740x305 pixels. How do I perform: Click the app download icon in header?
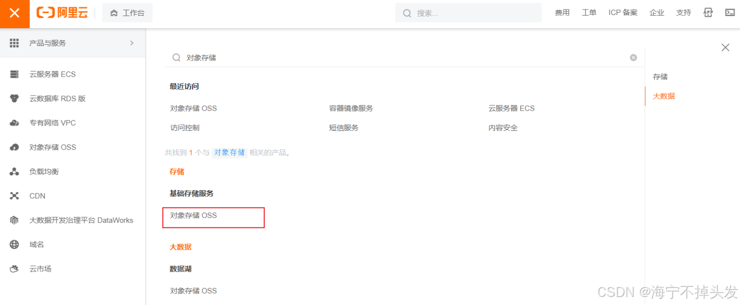(x=708, y=13)
